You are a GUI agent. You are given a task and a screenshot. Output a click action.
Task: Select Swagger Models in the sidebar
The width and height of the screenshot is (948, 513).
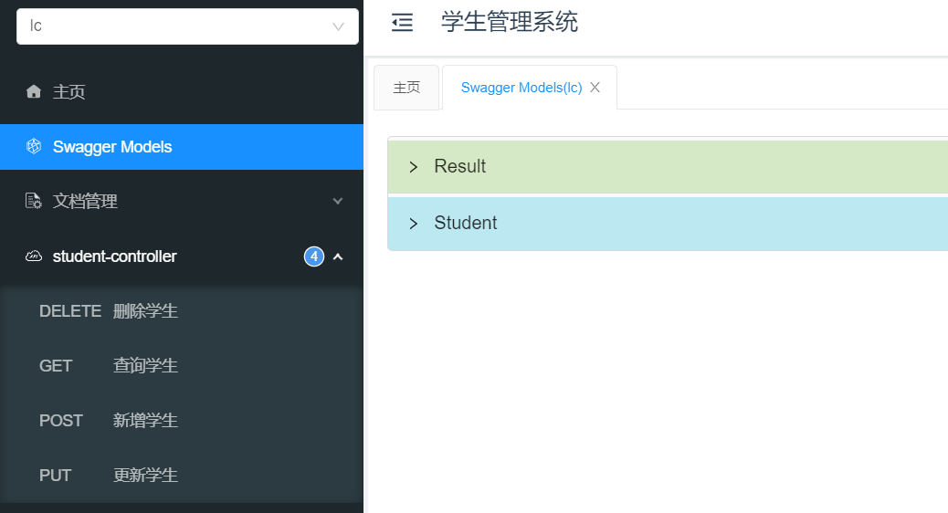pos(182,147)
